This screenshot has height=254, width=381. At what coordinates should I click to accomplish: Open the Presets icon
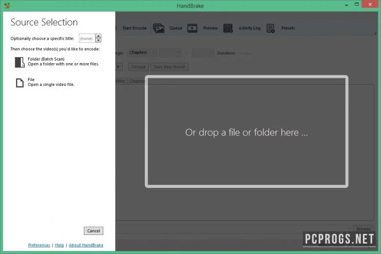coord(271,28)
